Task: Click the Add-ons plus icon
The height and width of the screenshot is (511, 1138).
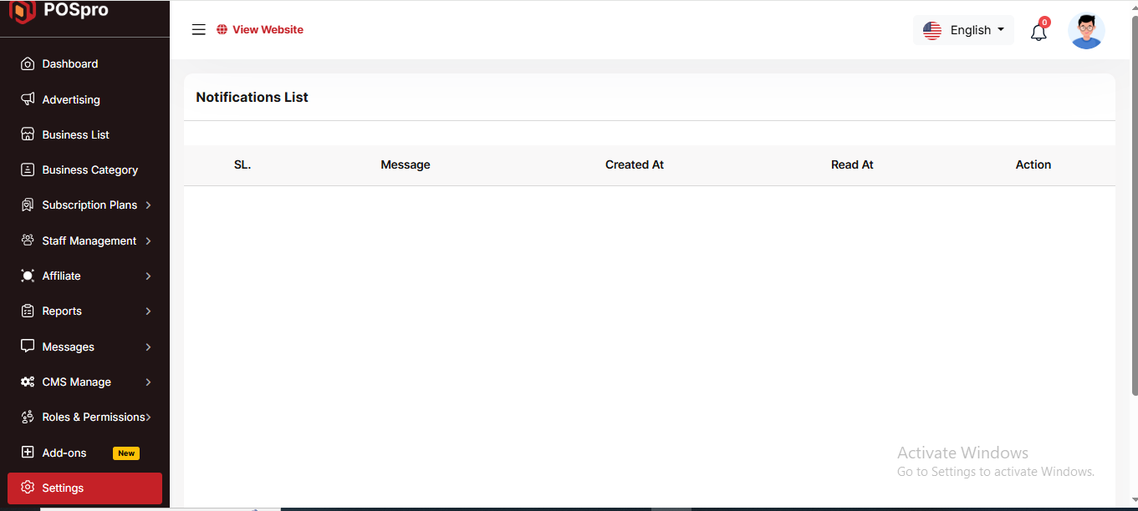Action: [28, 453]
